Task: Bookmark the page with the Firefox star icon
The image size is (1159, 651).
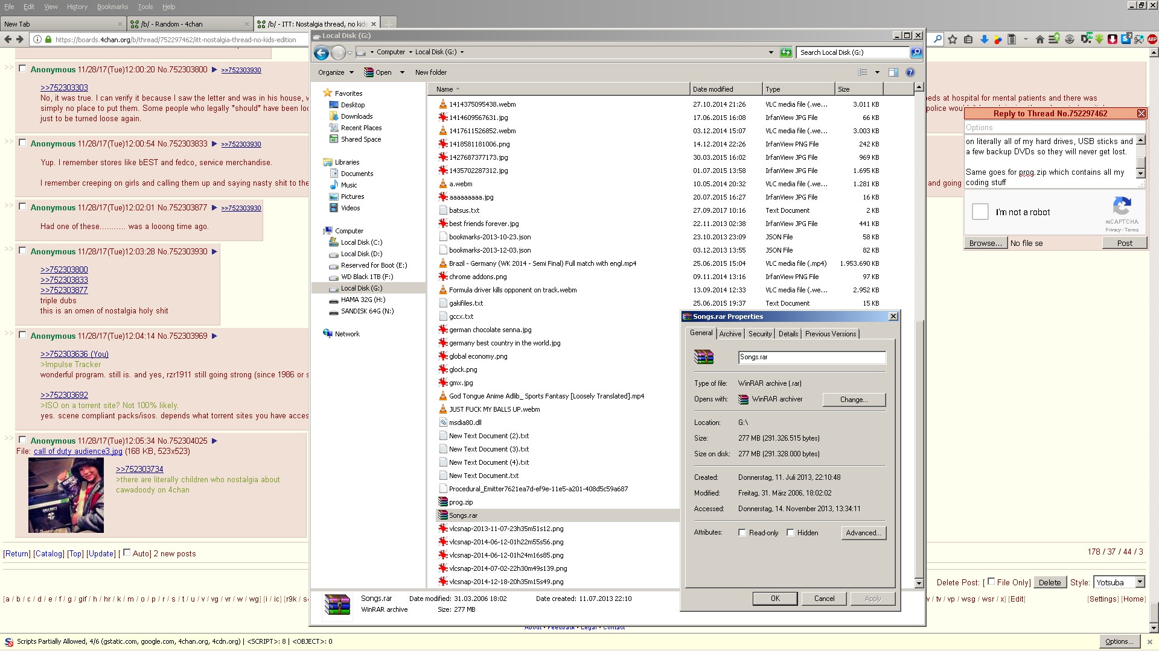Action: click(x=953, y=39)
